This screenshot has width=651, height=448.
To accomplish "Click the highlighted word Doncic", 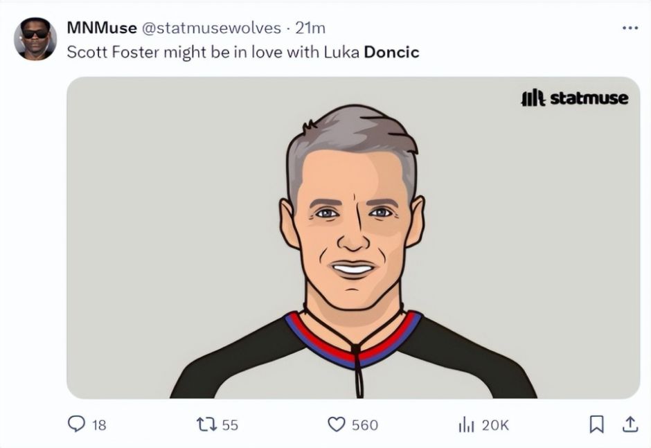I will click(x=391, y=53).
